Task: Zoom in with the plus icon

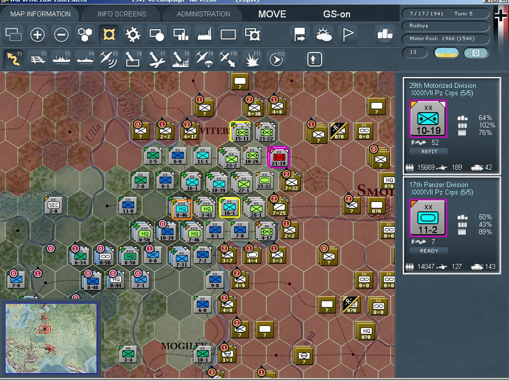Action: [37, 35]
